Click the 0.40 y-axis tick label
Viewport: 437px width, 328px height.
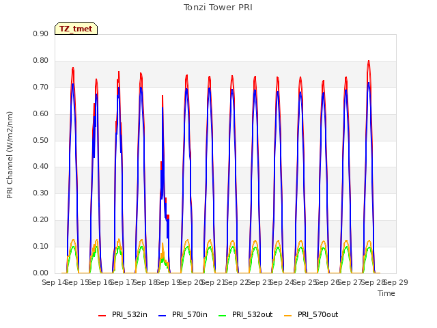click(41, 167)
